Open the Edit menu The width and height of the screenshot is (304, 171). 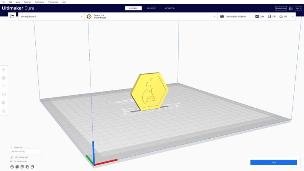[x=10, y=2]
